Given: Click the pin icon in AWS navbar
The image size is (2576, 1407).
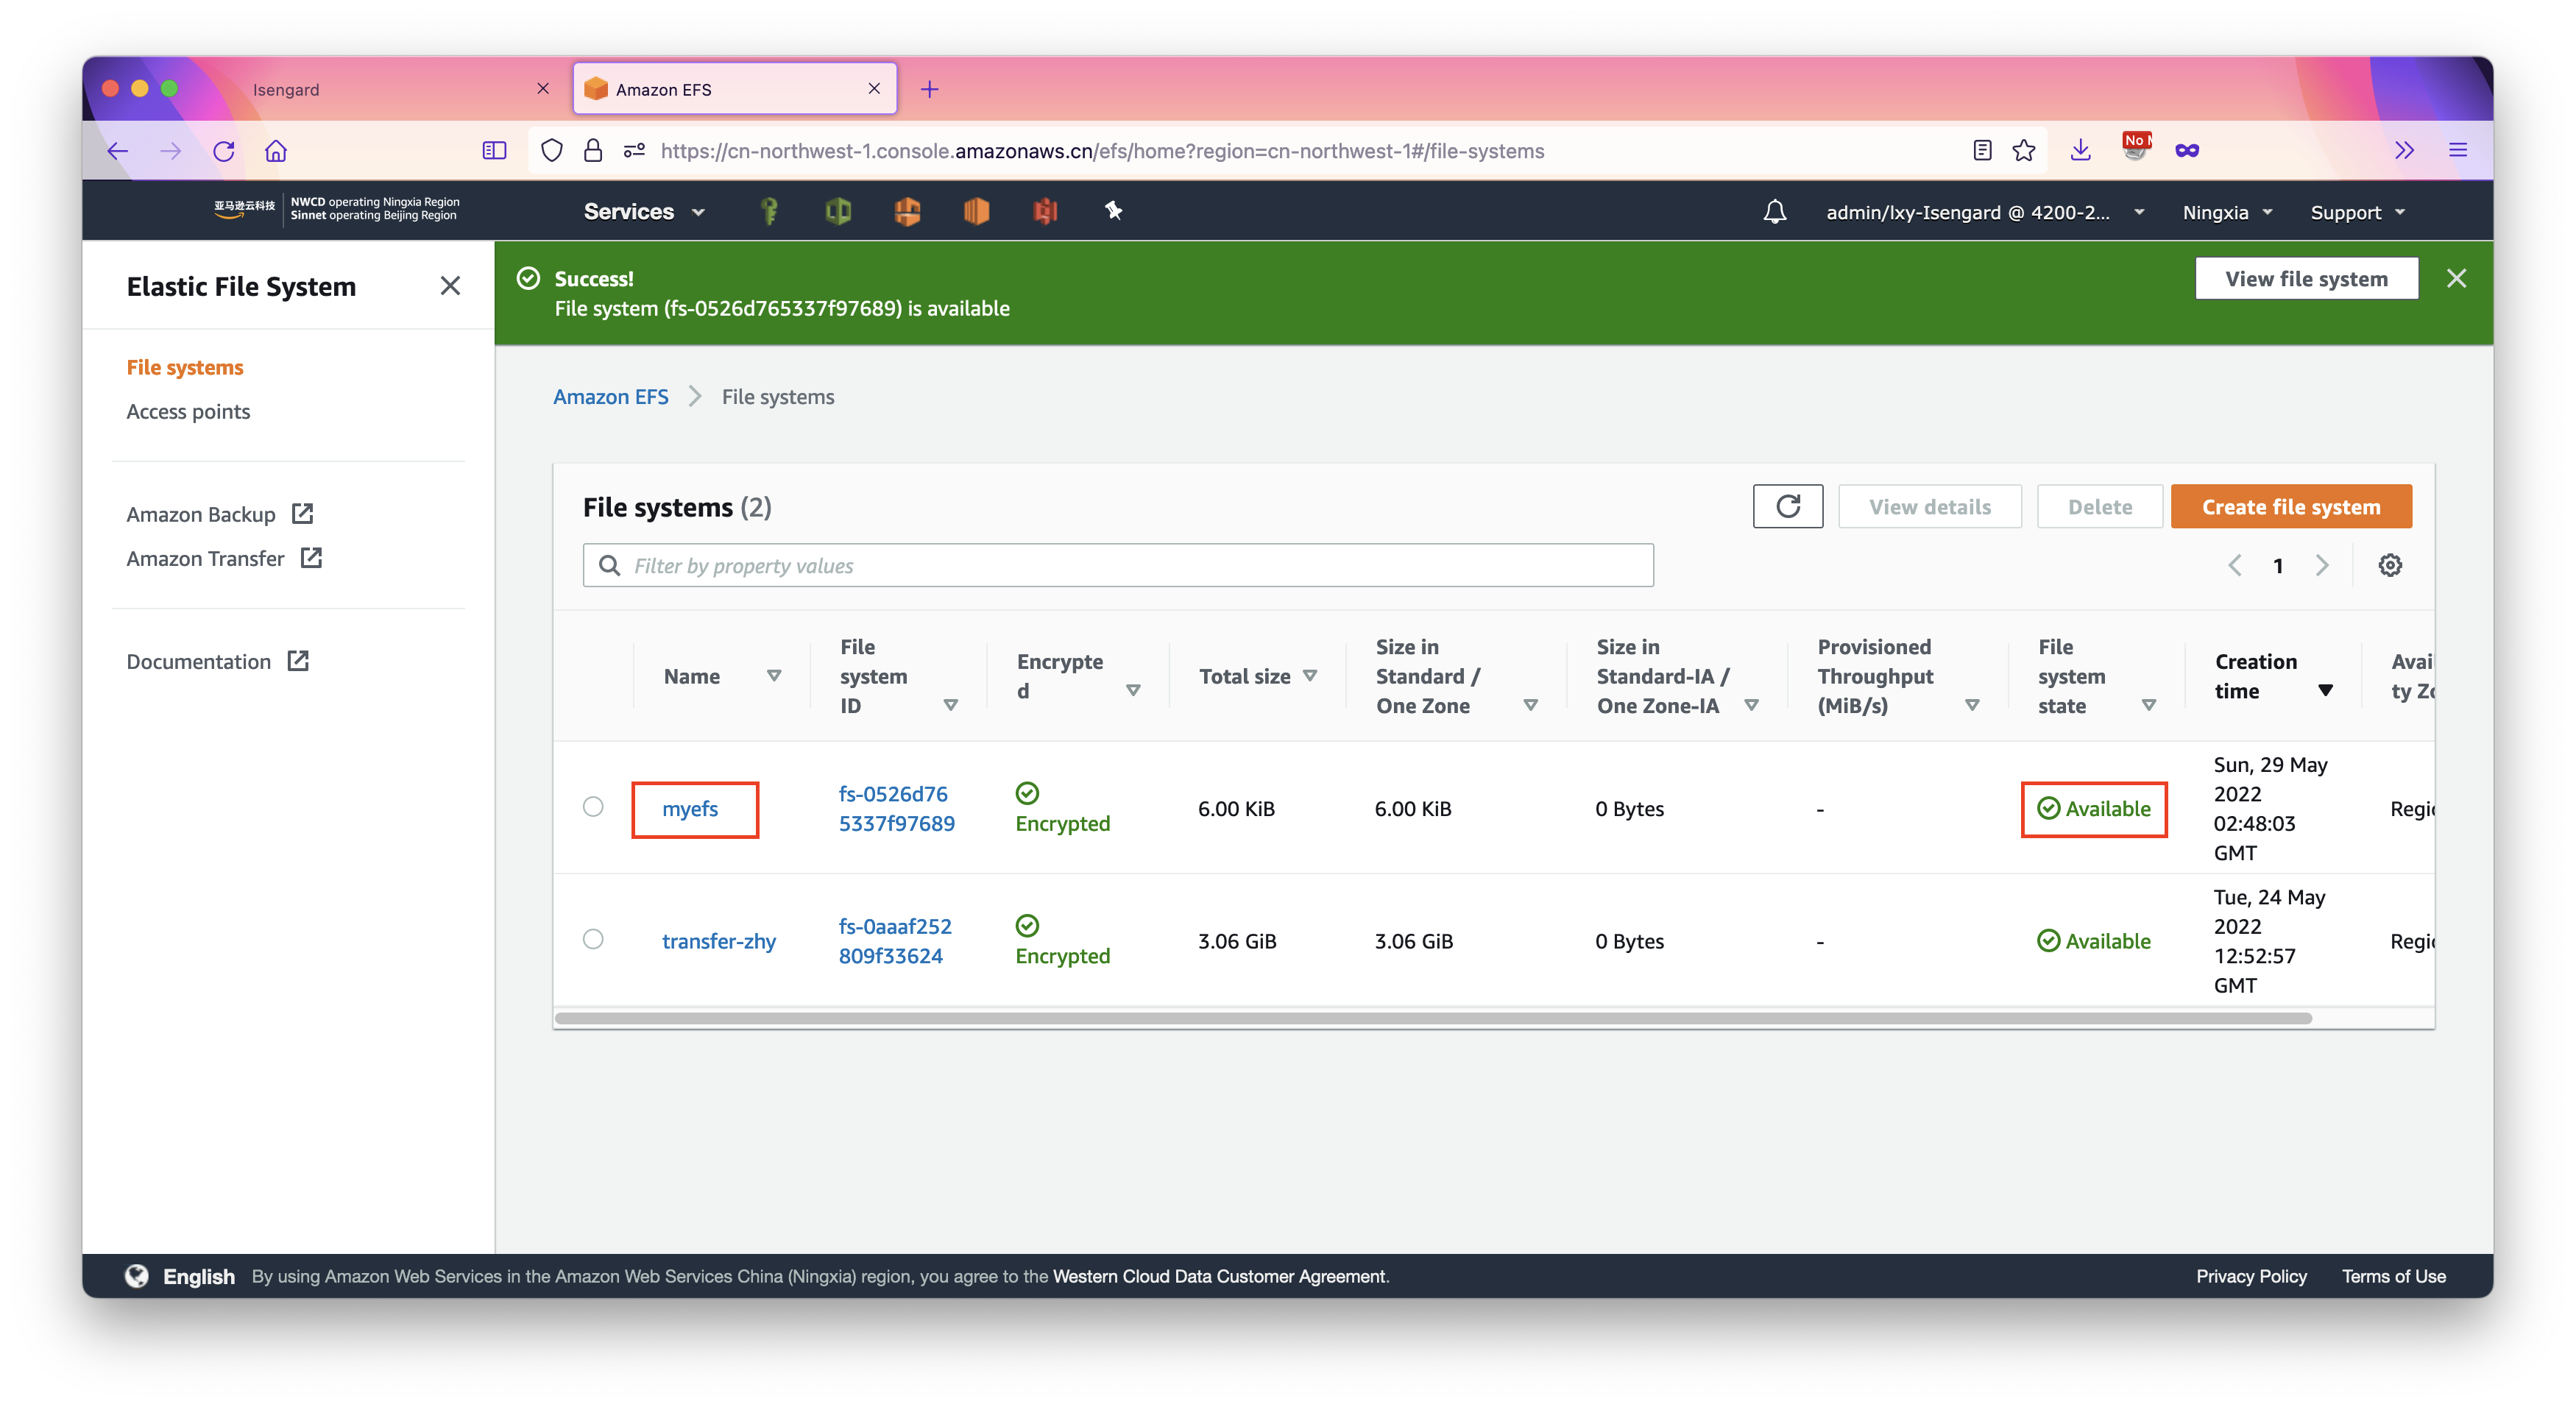Looking at the screenshot, I should 1113,210.
